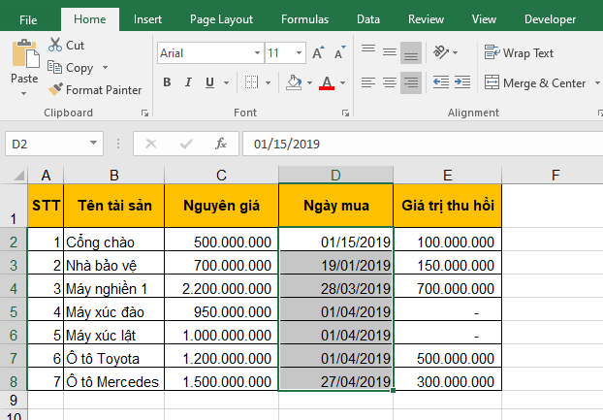
Task: Open the Merge & Center dropdown arrow
Action: 595,83
